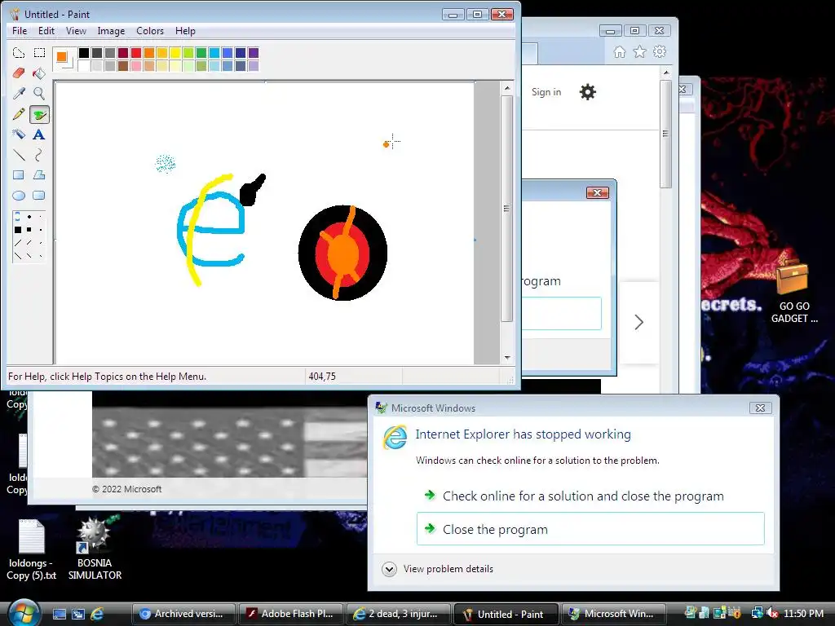Select the Text tool (letter A)
This screenshot has width=835, height=626.
tap(39, 134)
